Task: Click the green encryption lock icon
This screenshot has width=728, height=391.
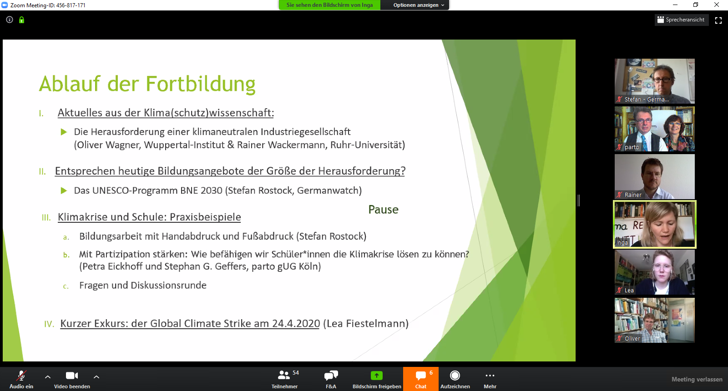Action: pyautogui.click(x=21, y=20)
